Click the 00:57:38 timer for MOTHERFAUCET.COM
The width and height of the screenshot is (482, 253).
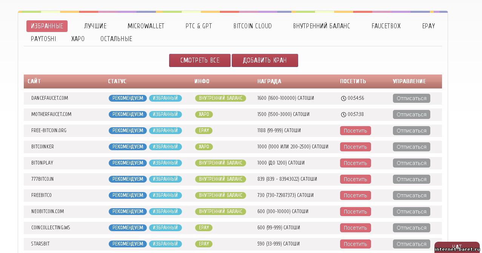[356, 114]
